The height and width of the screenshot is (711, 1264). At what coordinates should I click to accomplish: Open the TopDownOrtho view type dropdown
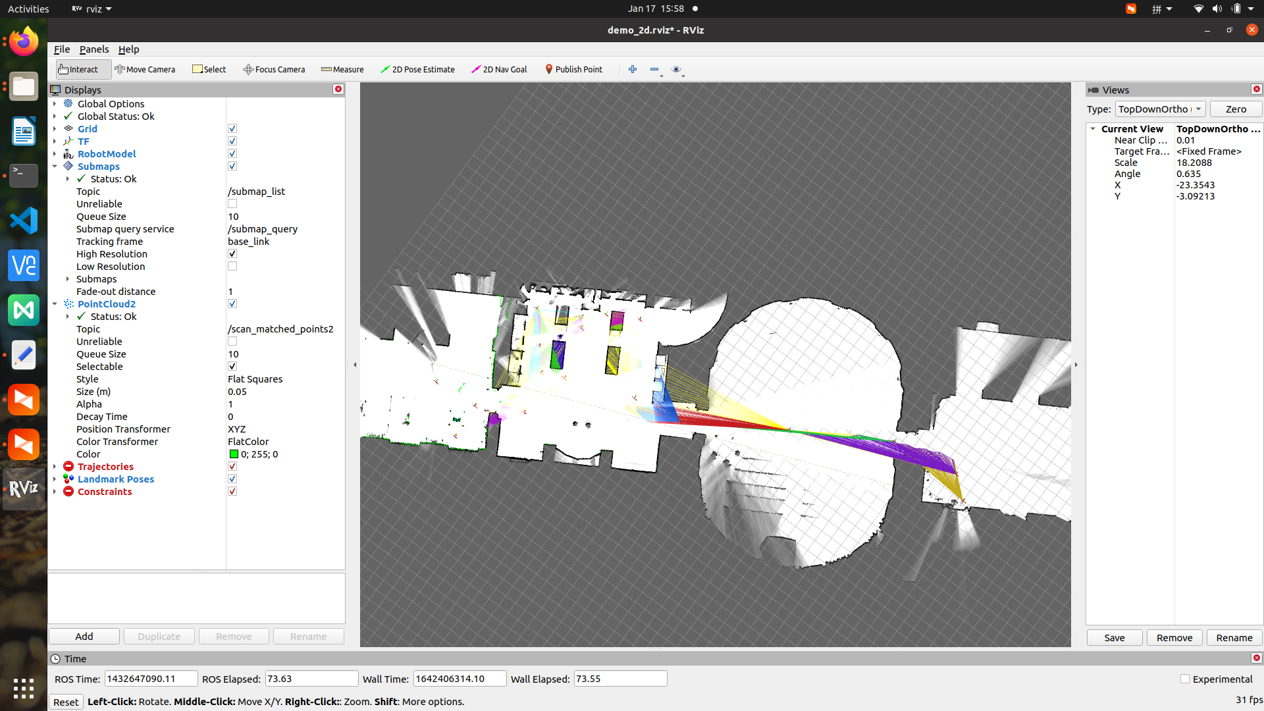[x=1160, y=109]
